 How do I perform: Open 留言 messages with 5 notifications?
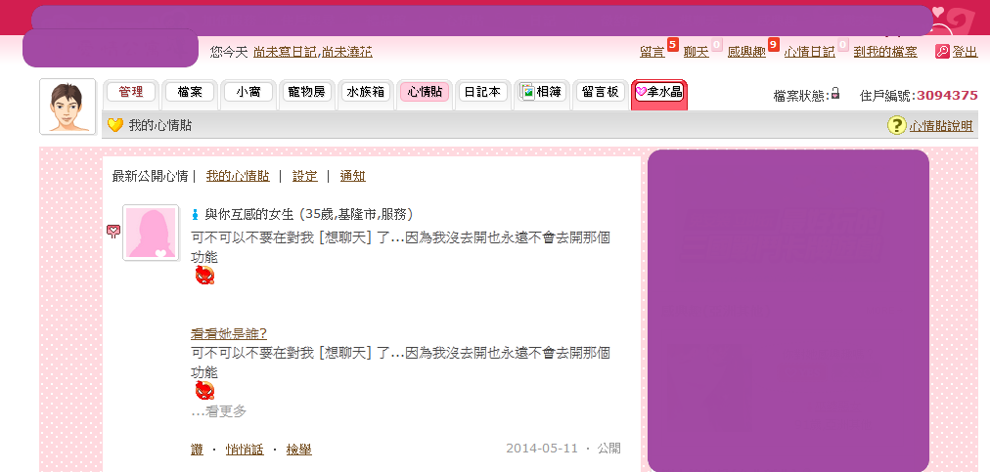pyautogui.click(x=652, y=52)
